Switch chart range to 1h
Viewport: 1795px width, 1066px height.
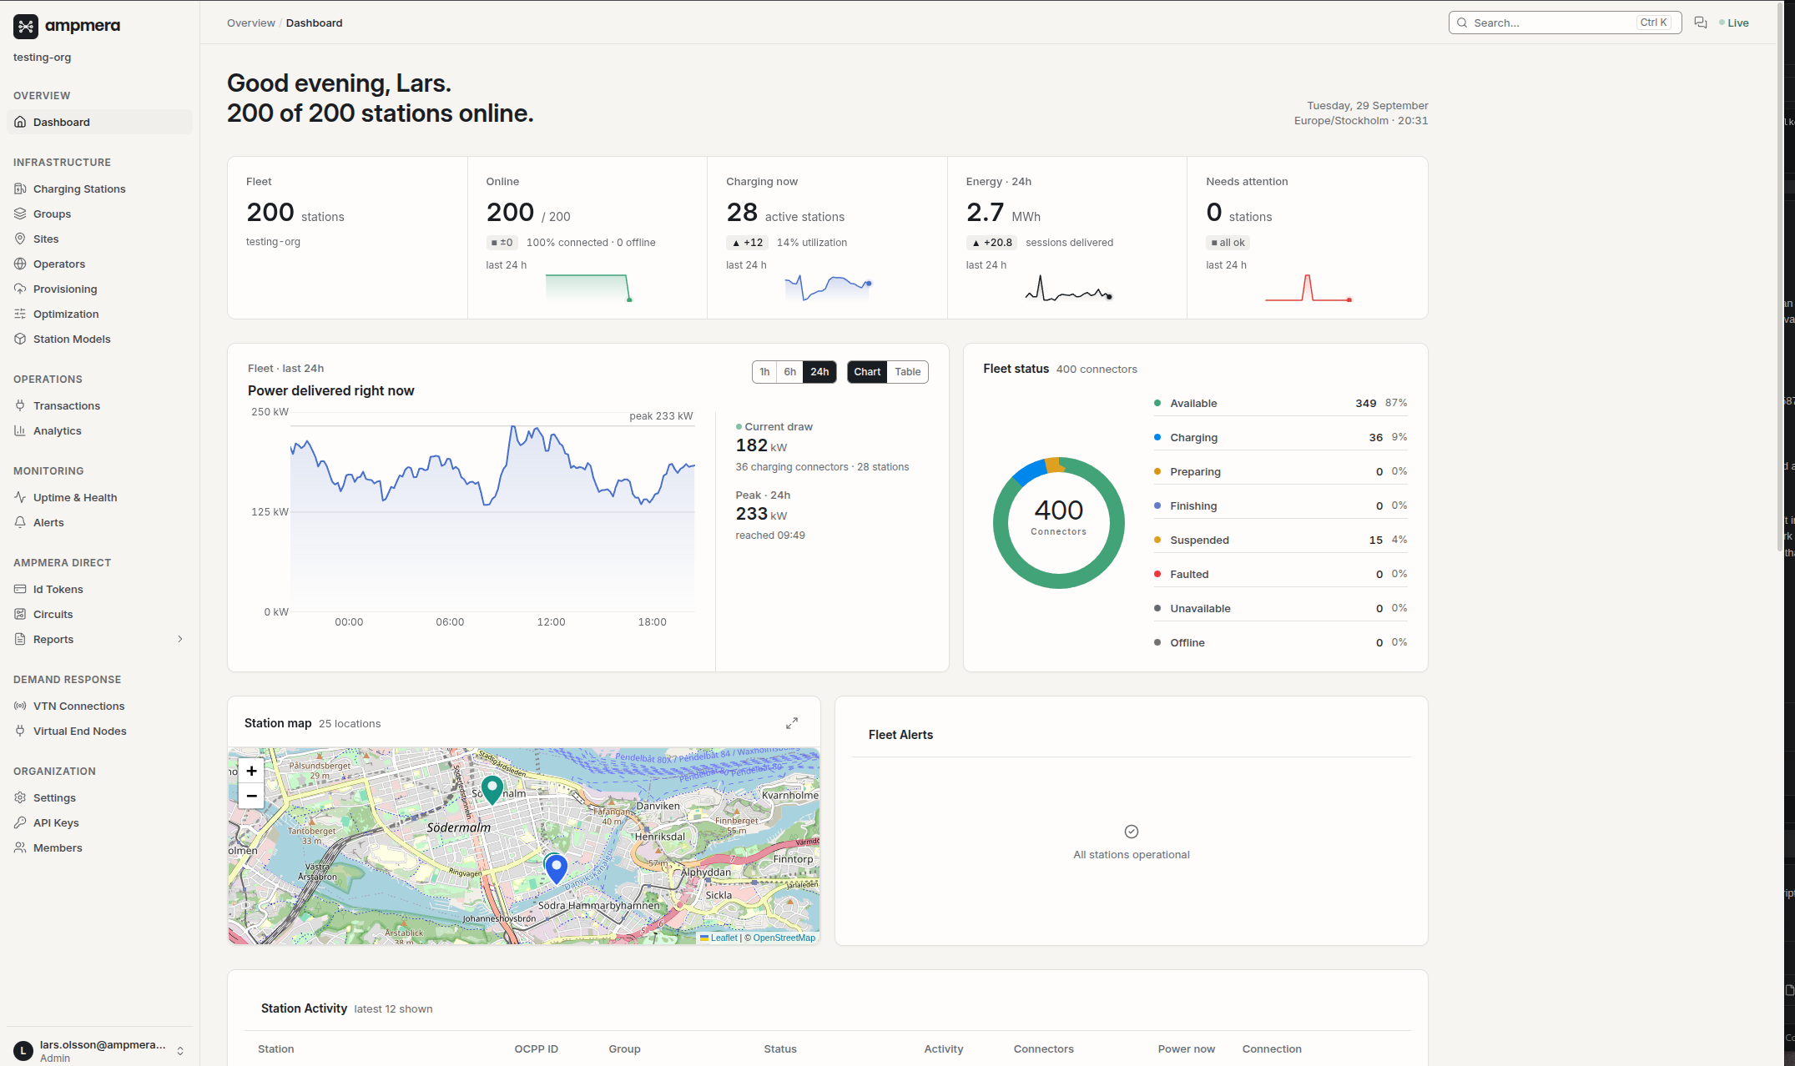pyautogui.click(x=764, y=372)
